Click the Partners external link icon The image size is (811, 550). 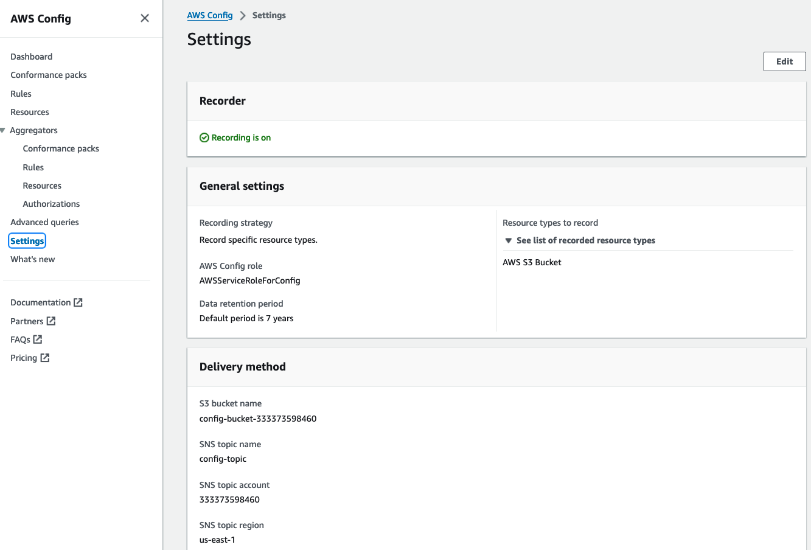click(51, 321)
